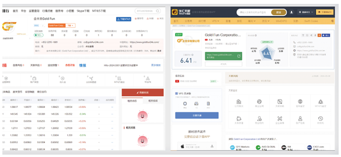Select 全球指数 market tab
This screenshot has height=157, width=341.
coord(30,92)
